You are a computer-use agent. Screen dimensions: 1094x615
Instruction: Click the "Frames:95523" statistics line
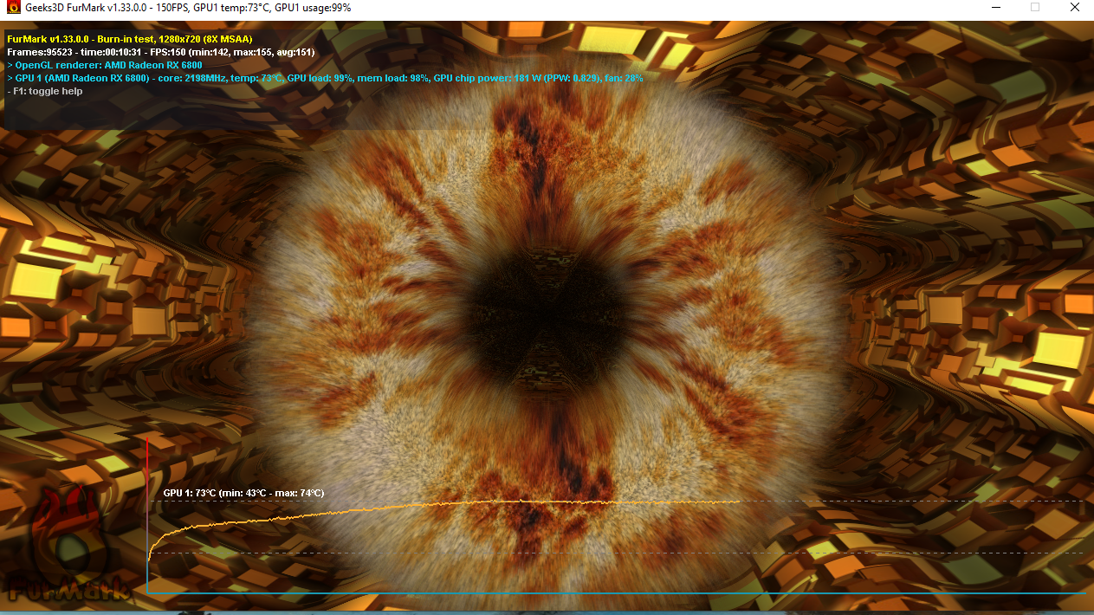(160, 52)
